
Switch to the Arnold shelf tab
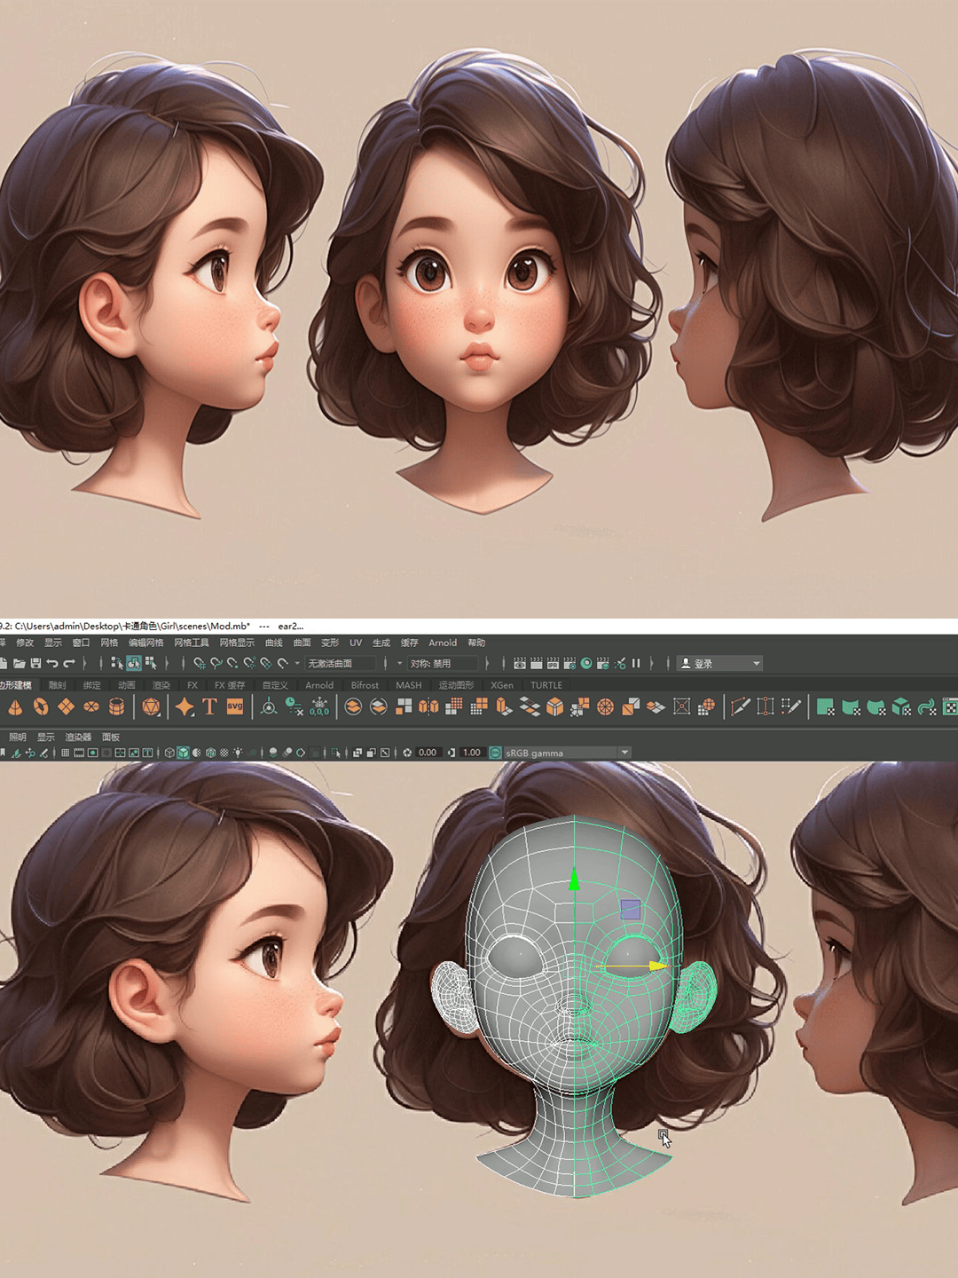pos(319,685)
